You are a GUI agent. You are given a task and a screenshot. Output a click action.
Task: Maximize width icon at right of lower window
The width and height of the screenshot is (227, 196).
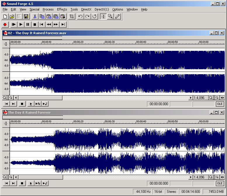222,177
